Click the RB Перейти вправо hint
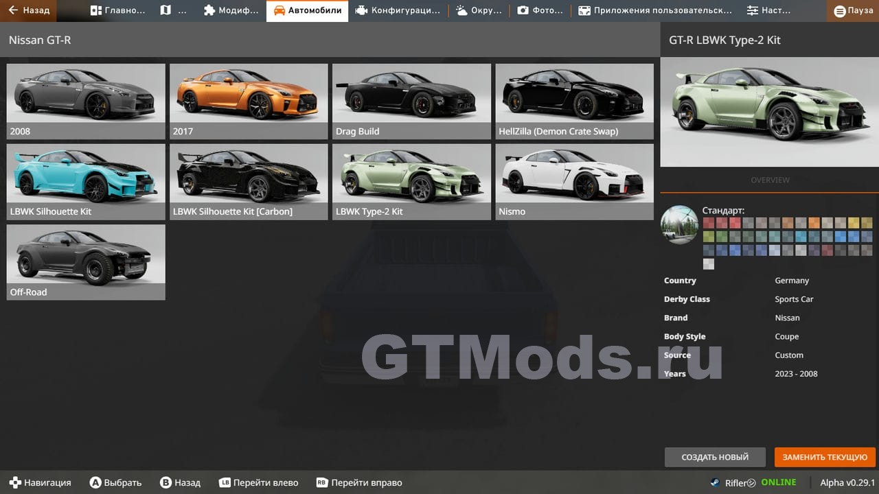879x494 pixels. [x=359, y=482]
